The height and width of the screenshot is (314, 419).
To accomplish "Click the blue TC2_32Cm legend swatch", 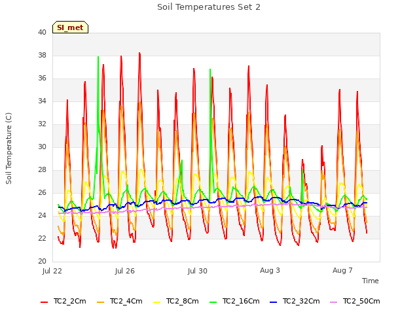I will [x=274, y=302].
